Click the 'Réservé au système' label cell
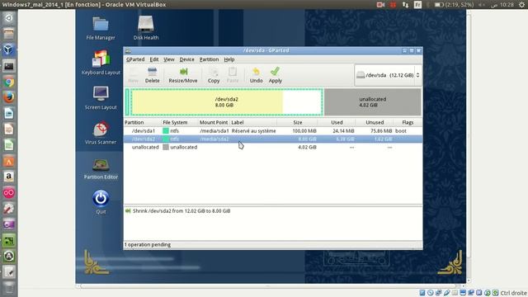This screenshot has width=528, height=297. [x=253, y=130]
